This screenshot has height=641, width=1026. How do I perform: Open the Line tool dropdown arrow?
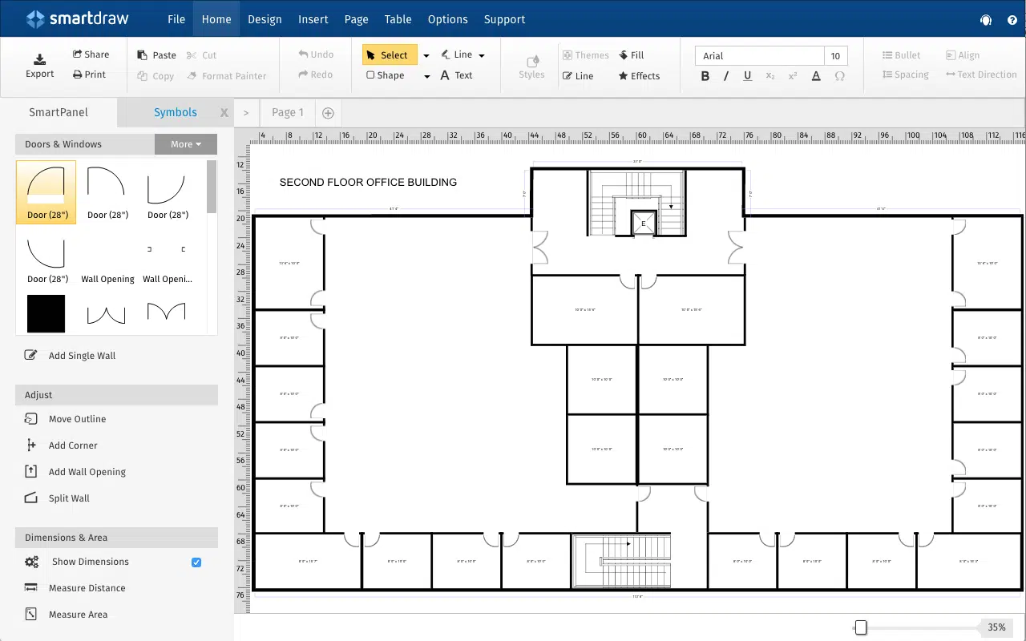tap(482, 55)
